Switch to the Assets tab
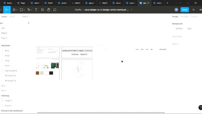Viewport: 202px width, 114px height. tap(12, 16)
